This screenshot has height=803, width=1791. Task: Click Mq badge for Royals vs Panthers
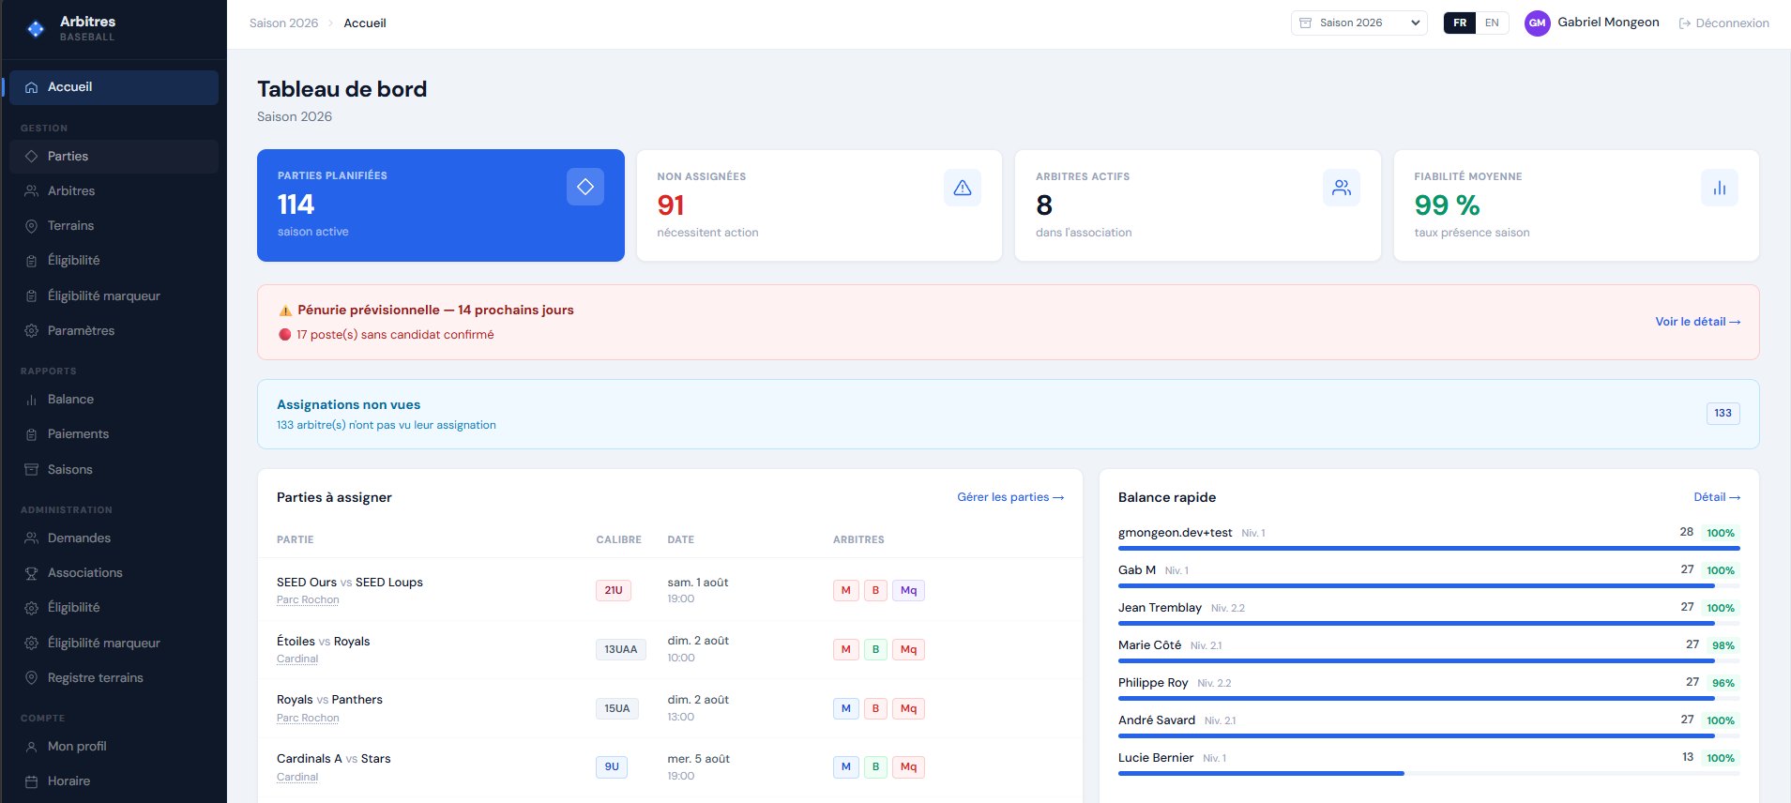(908, 709)
